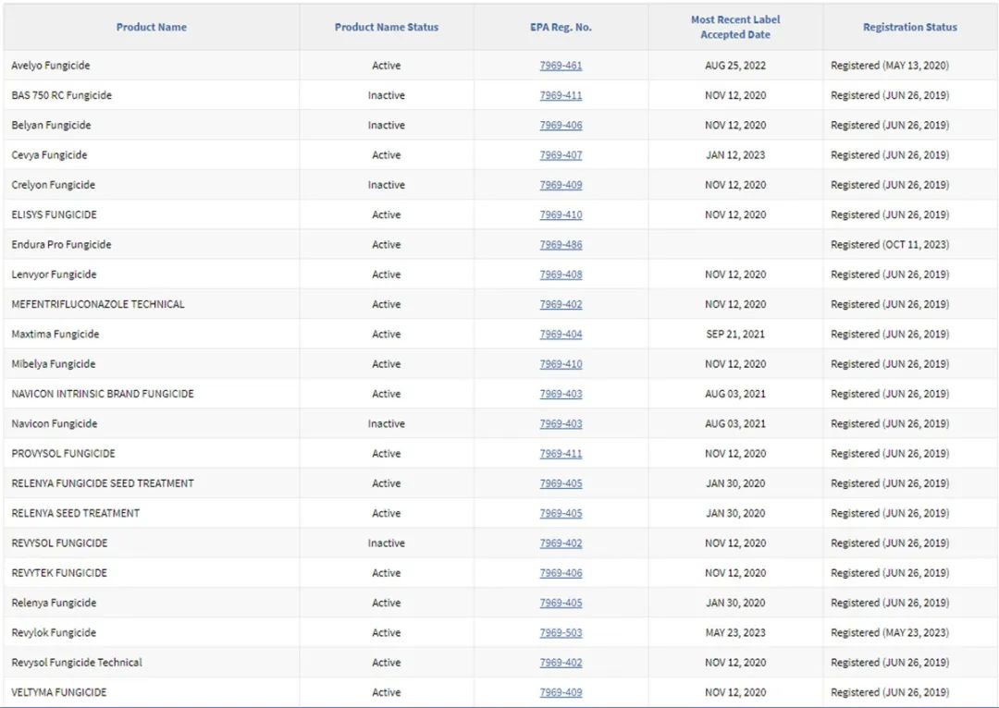Click MAY 23, 2023 label accepted date
999x708 pixels.
pyautogui.click(x=735, y=633)
